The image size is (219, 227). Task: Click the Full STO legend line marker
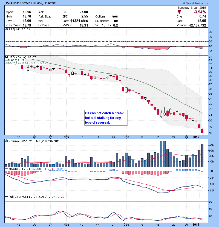click(6, 197)
